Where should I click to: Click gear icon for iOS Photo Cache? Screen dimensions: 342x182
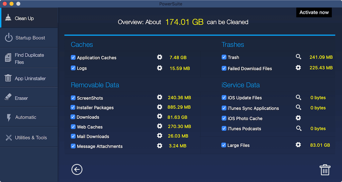298,118
